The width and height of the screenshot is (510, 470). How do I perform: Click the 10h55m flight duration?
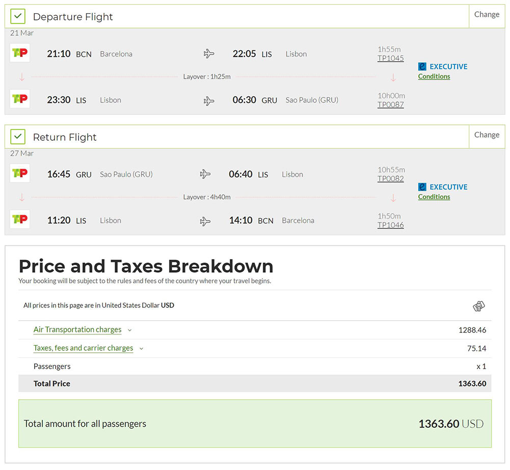click(x=391, y=170)
